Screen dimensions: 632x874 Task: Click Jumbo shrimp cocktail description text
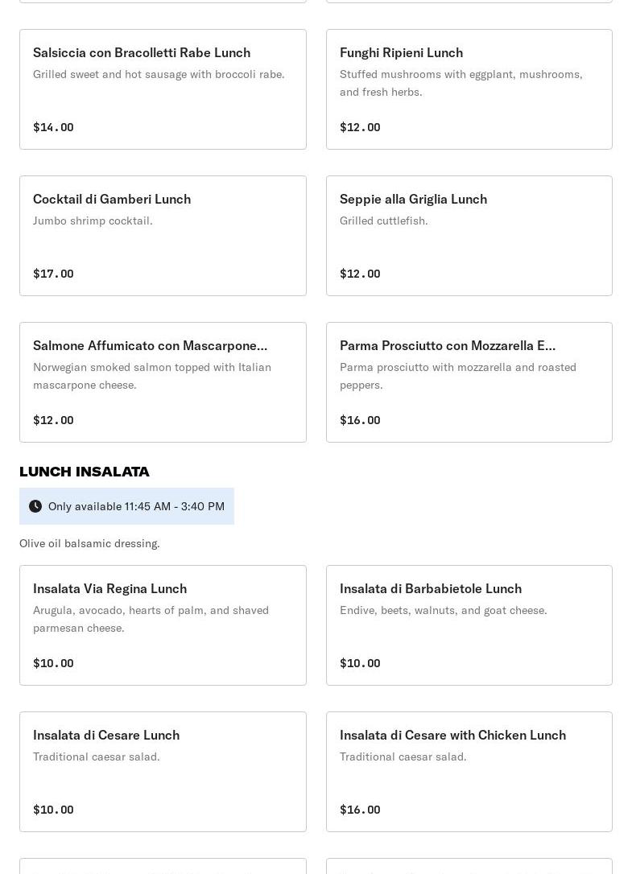coord(93,221)
